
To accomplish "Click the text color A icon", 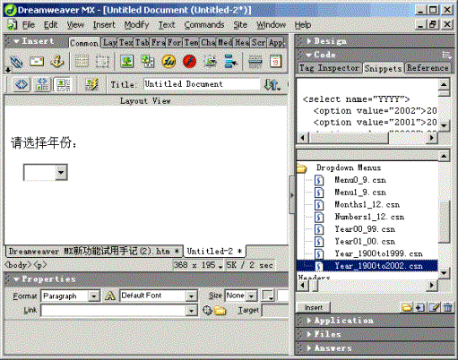I will pyautogui.click(x=110, y=296).
